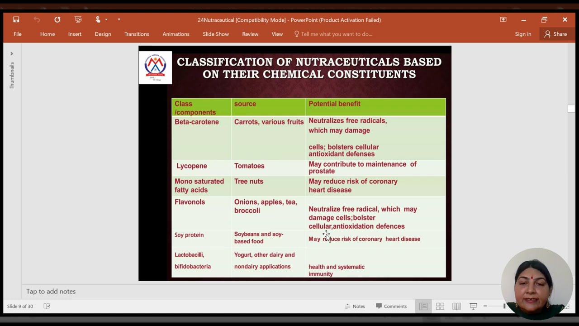
Task: Click the slide title about nutraceutical classification
Action: [x=309, y=68]
